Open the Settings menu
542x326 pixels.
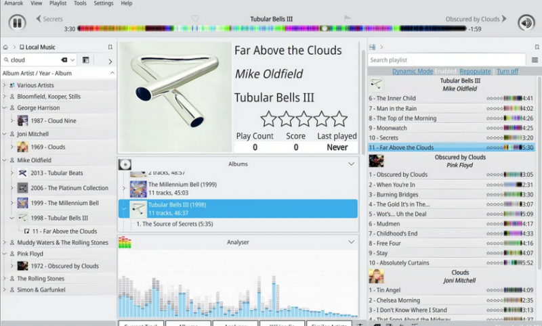[104, 3]
